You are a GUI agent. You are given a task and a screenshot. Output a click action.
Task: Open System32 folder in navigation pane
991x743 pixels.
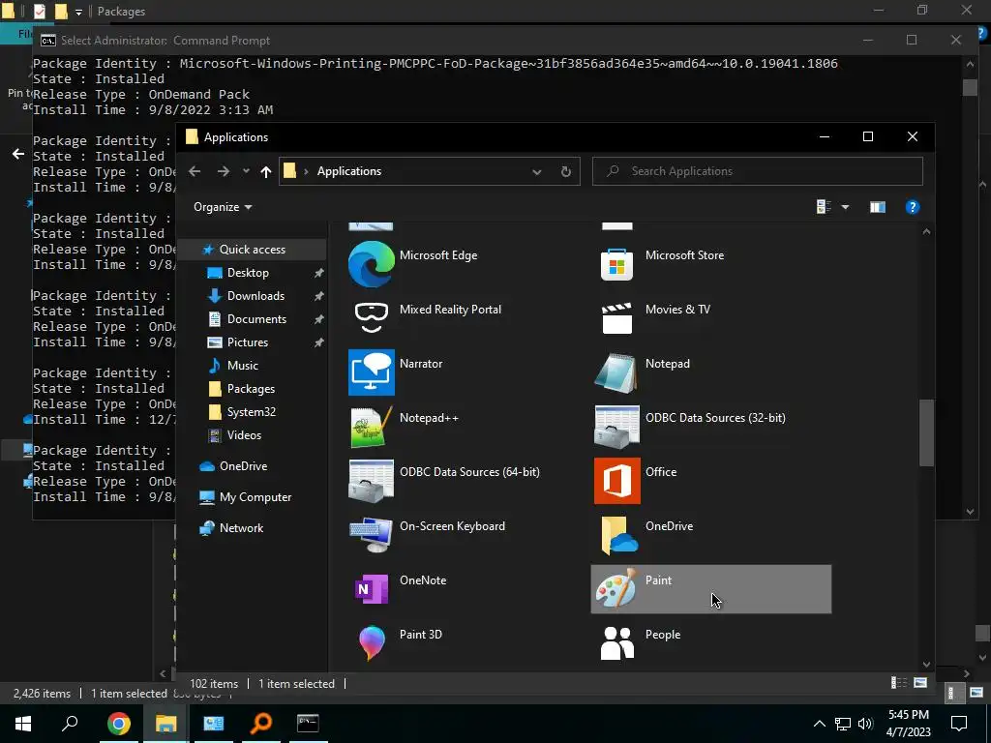click(251, 412)
